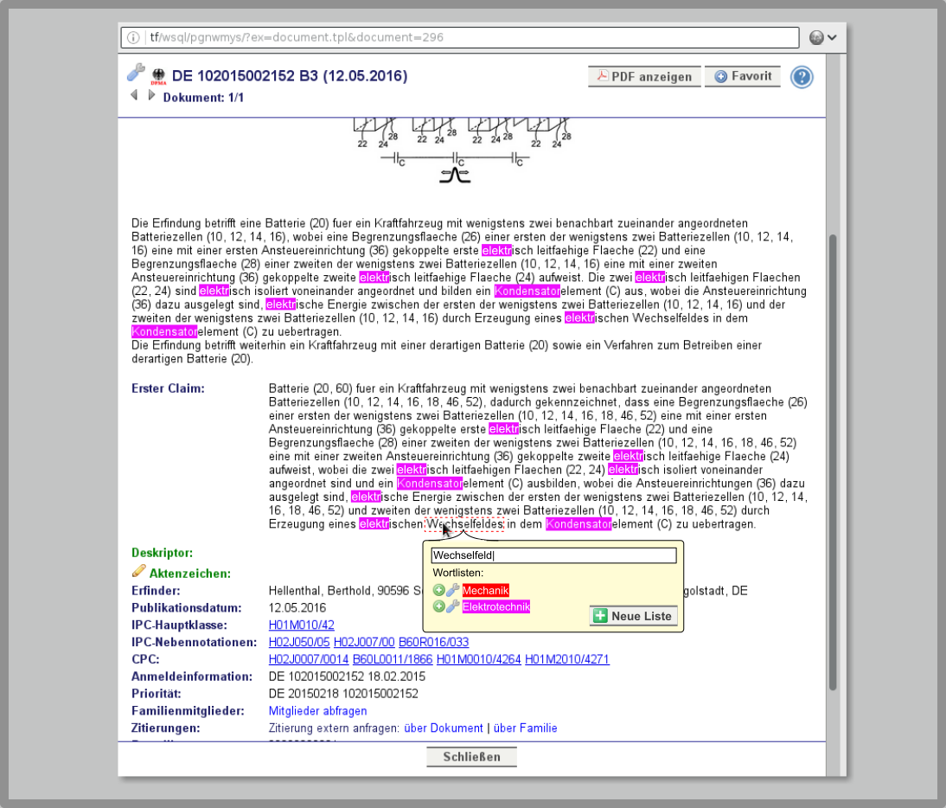946x808 pixels.
Task: Edit Elektrotechnik word list wrench icon
Action: click(x=452, y=606)
